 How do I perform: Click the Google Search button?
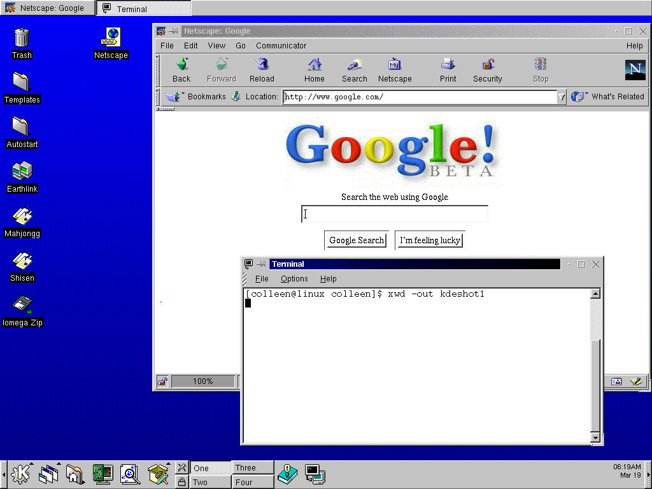pos(357,240)
